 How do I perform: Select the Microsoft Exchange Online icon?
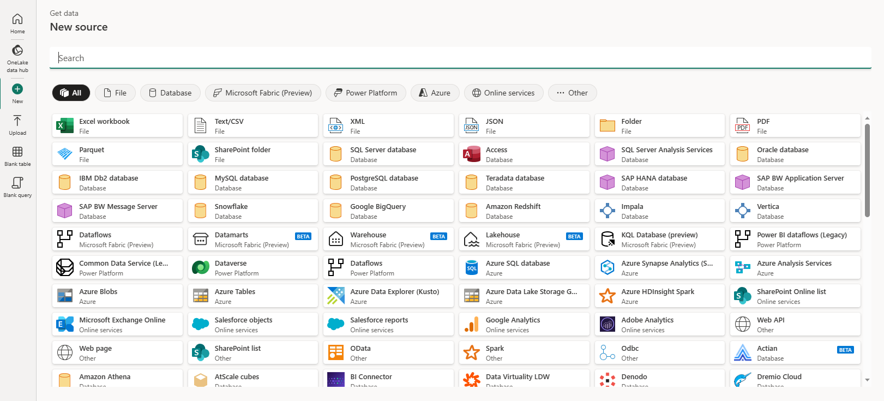(65, 325)
